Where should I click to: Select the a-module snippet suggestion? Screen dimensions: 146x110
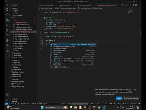pos(73,55)
